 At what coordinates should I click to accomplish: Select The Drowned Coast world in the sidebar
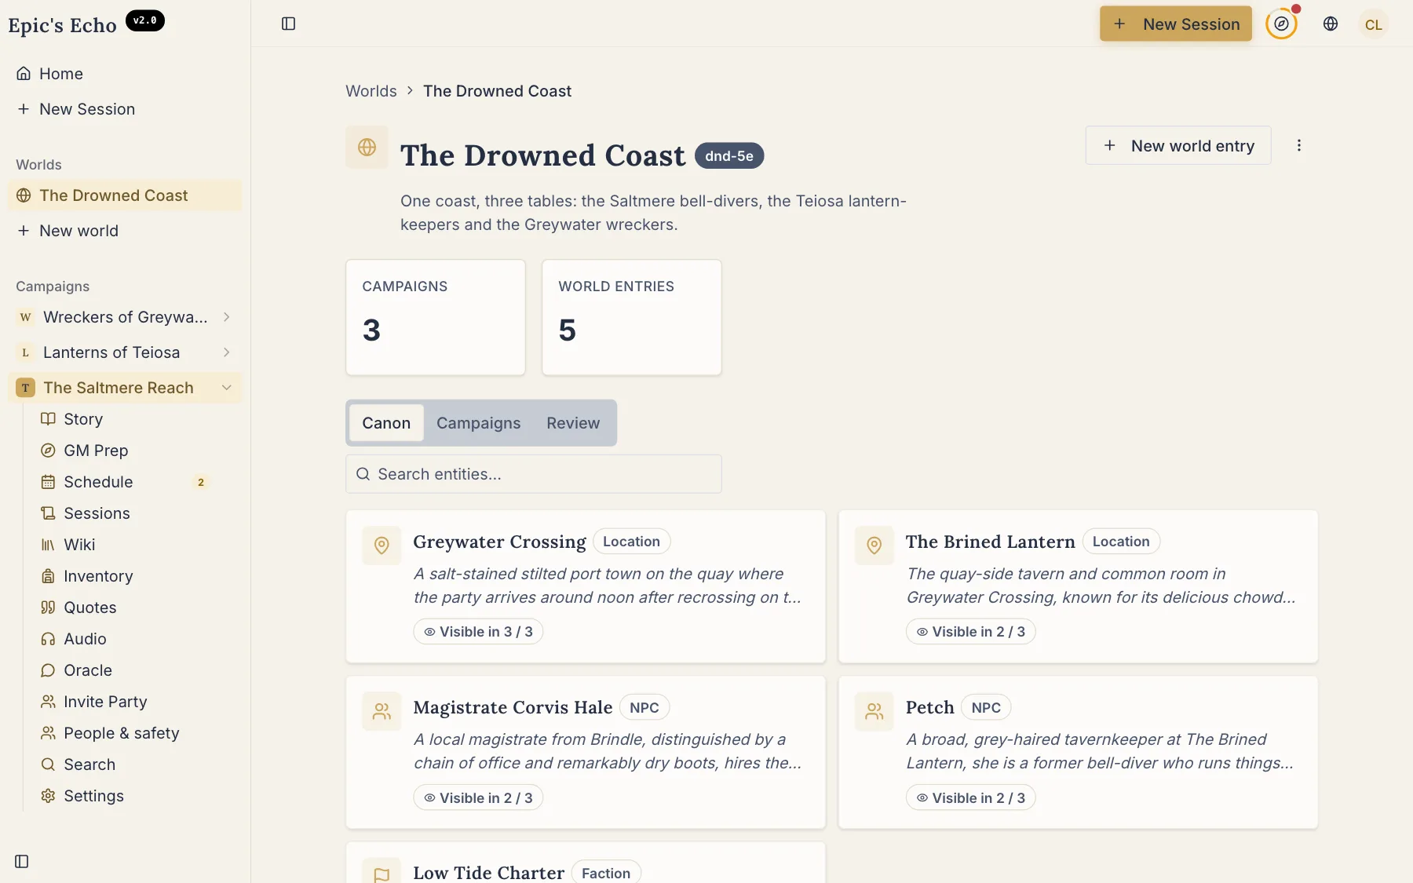click(126, 195)
